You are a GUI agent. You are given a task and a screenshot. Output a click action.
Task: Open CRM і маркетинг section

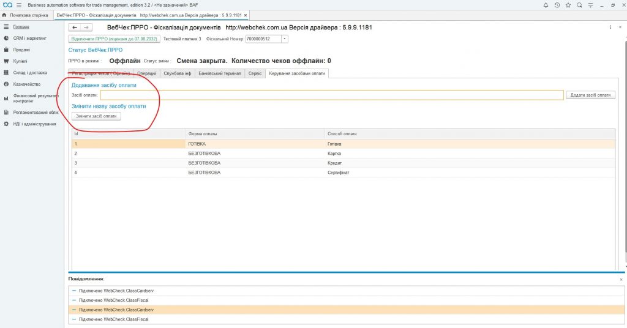tap(29, 39)
